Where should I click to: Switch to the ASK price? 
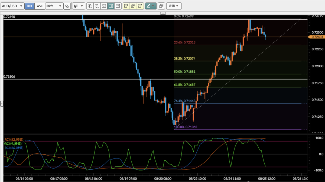pyautogui.click(x=40, y=6)
